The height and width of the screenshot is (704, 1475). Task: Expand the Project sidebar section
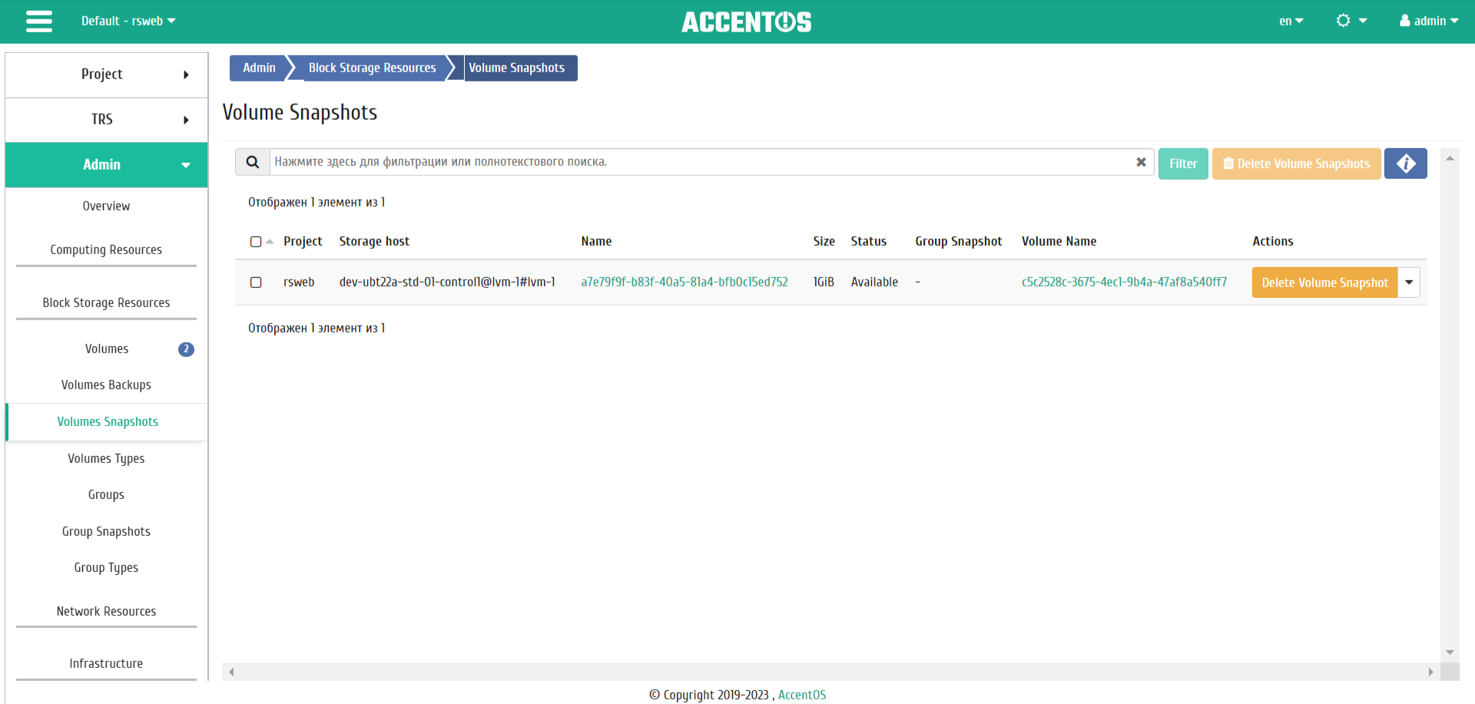point(107,74)
